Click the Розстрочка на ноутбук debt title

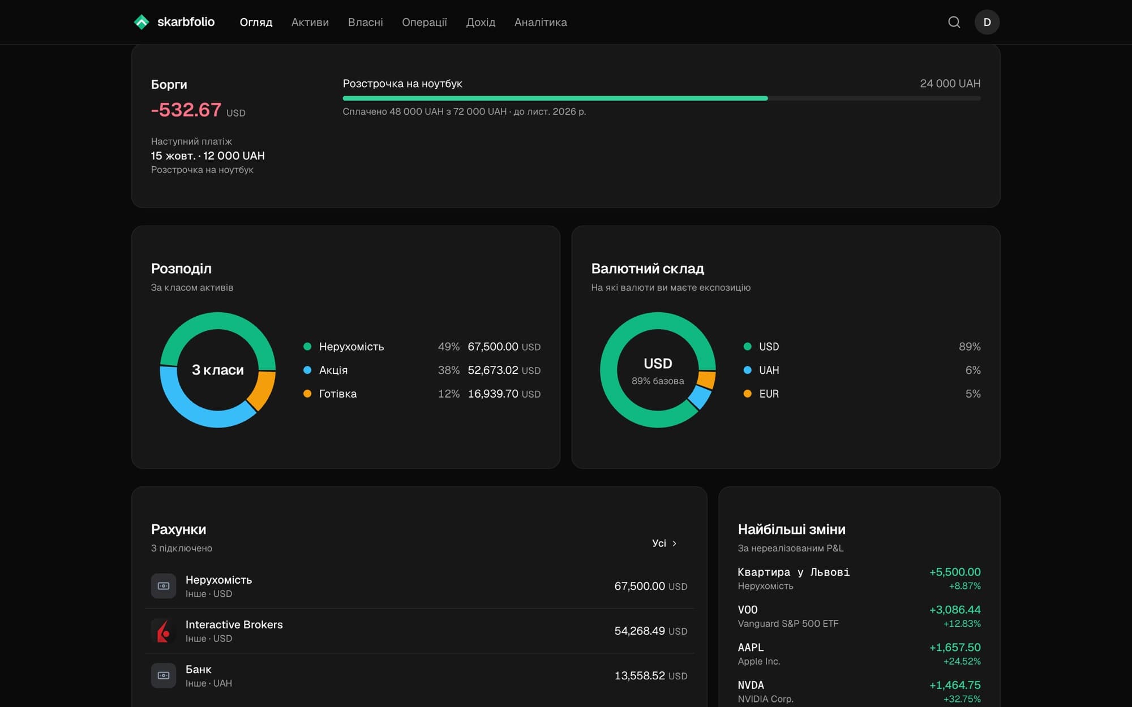[402, 84]
